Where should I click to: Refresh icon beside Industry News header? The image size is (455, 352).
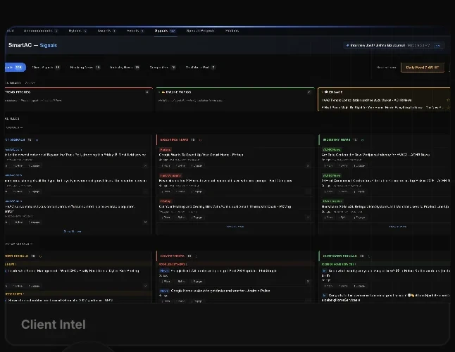coord(362,140)
